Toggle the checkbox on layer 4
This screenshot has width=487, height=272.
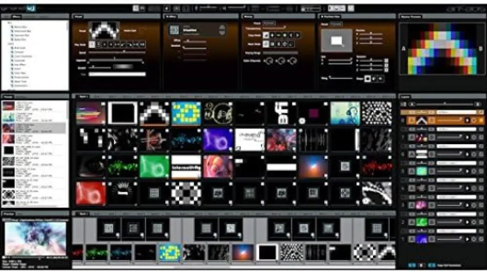tap(481, 188)
